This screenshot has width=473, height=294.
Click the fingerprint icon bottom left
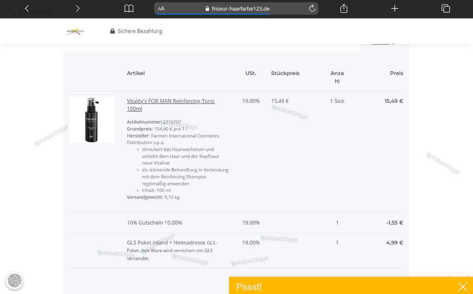(15, 281)
